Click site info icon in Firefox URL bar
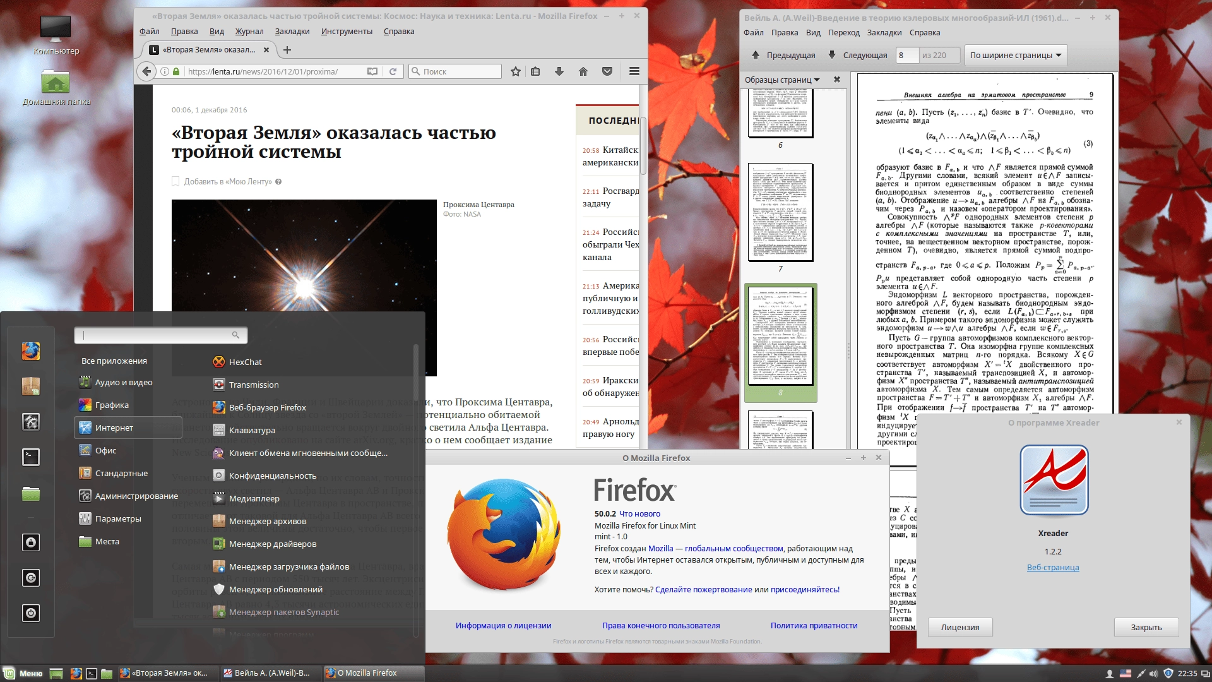This screenshot has width=1212, height=682. tap(165, 71)
